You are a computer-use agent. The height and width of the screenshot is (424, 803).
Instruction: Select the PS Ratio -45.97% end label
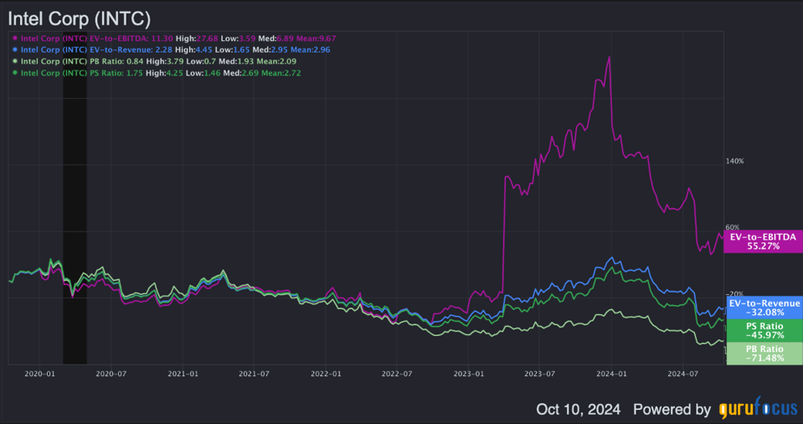754,330
